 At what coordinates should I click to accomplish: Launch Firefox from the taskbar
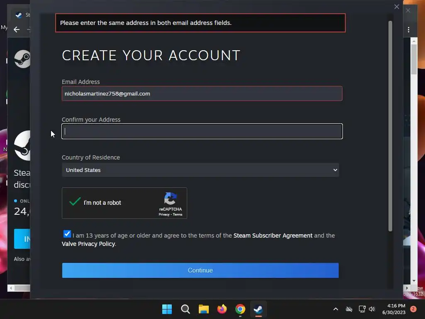(x=222, y=309)
